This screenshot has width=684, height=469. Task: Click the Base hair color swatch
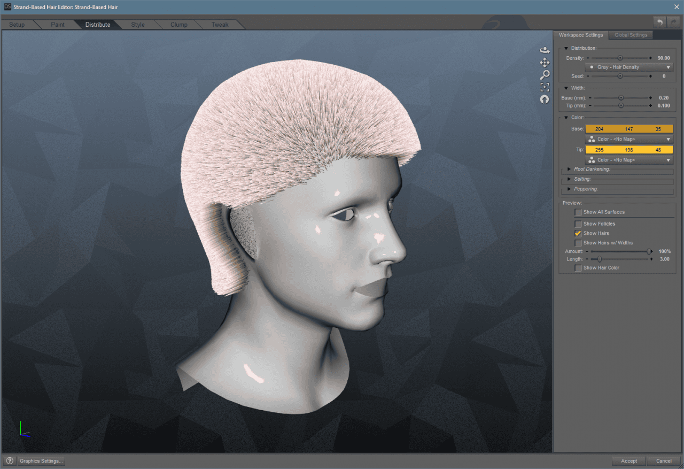pos(629,128)
